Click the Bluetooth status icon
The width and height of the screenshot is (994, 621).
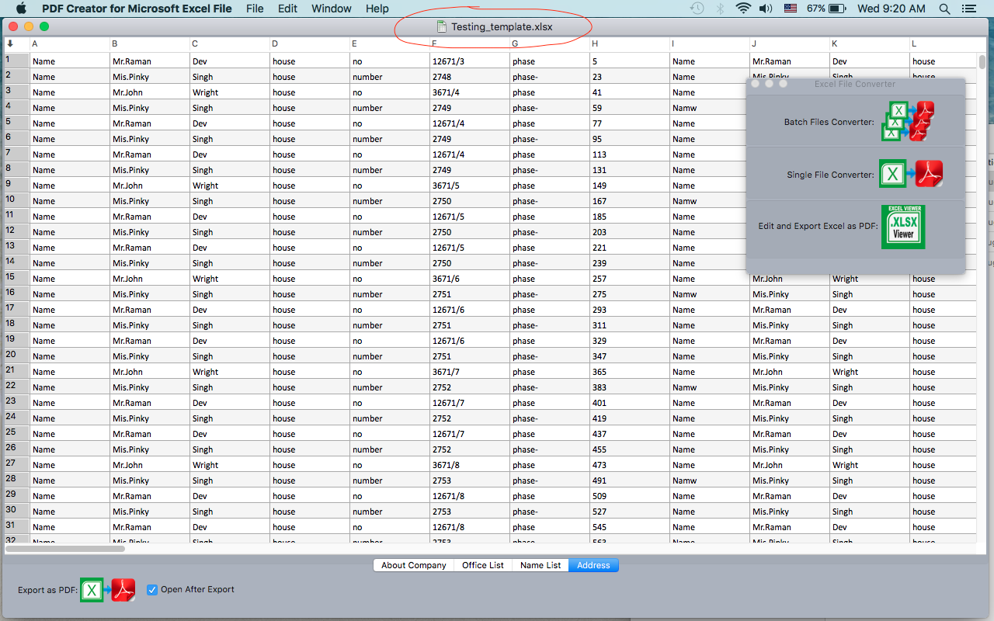pos(720,9)
